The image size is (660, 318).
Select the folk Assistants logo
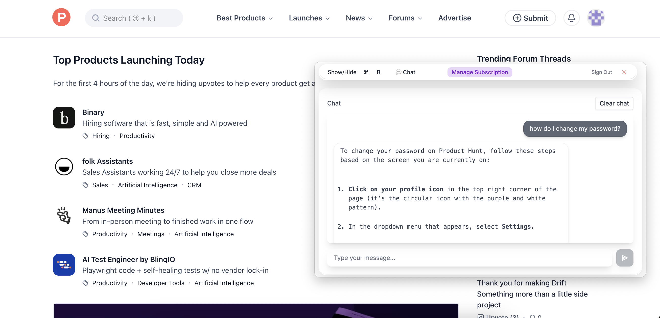(x=63, y=167)
